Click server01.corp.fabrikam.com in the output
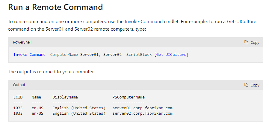 [x=143, y=108]
